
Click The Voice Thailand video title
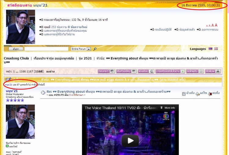coord(121,108)
